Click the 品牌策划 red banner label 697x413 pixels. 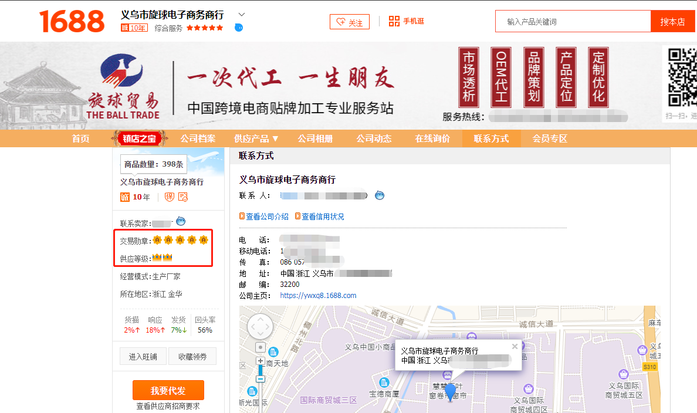[533, 77]
